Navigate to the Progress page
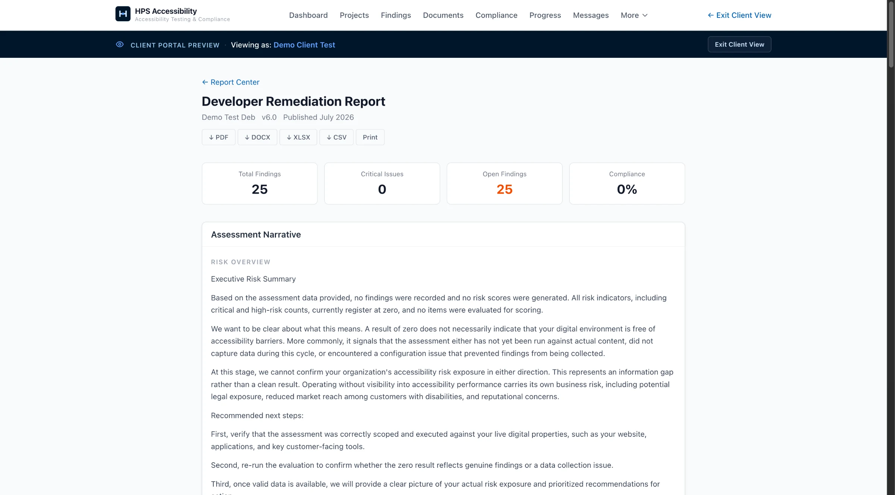Screen dimensions: 895x495 click(x=545, y=15)
